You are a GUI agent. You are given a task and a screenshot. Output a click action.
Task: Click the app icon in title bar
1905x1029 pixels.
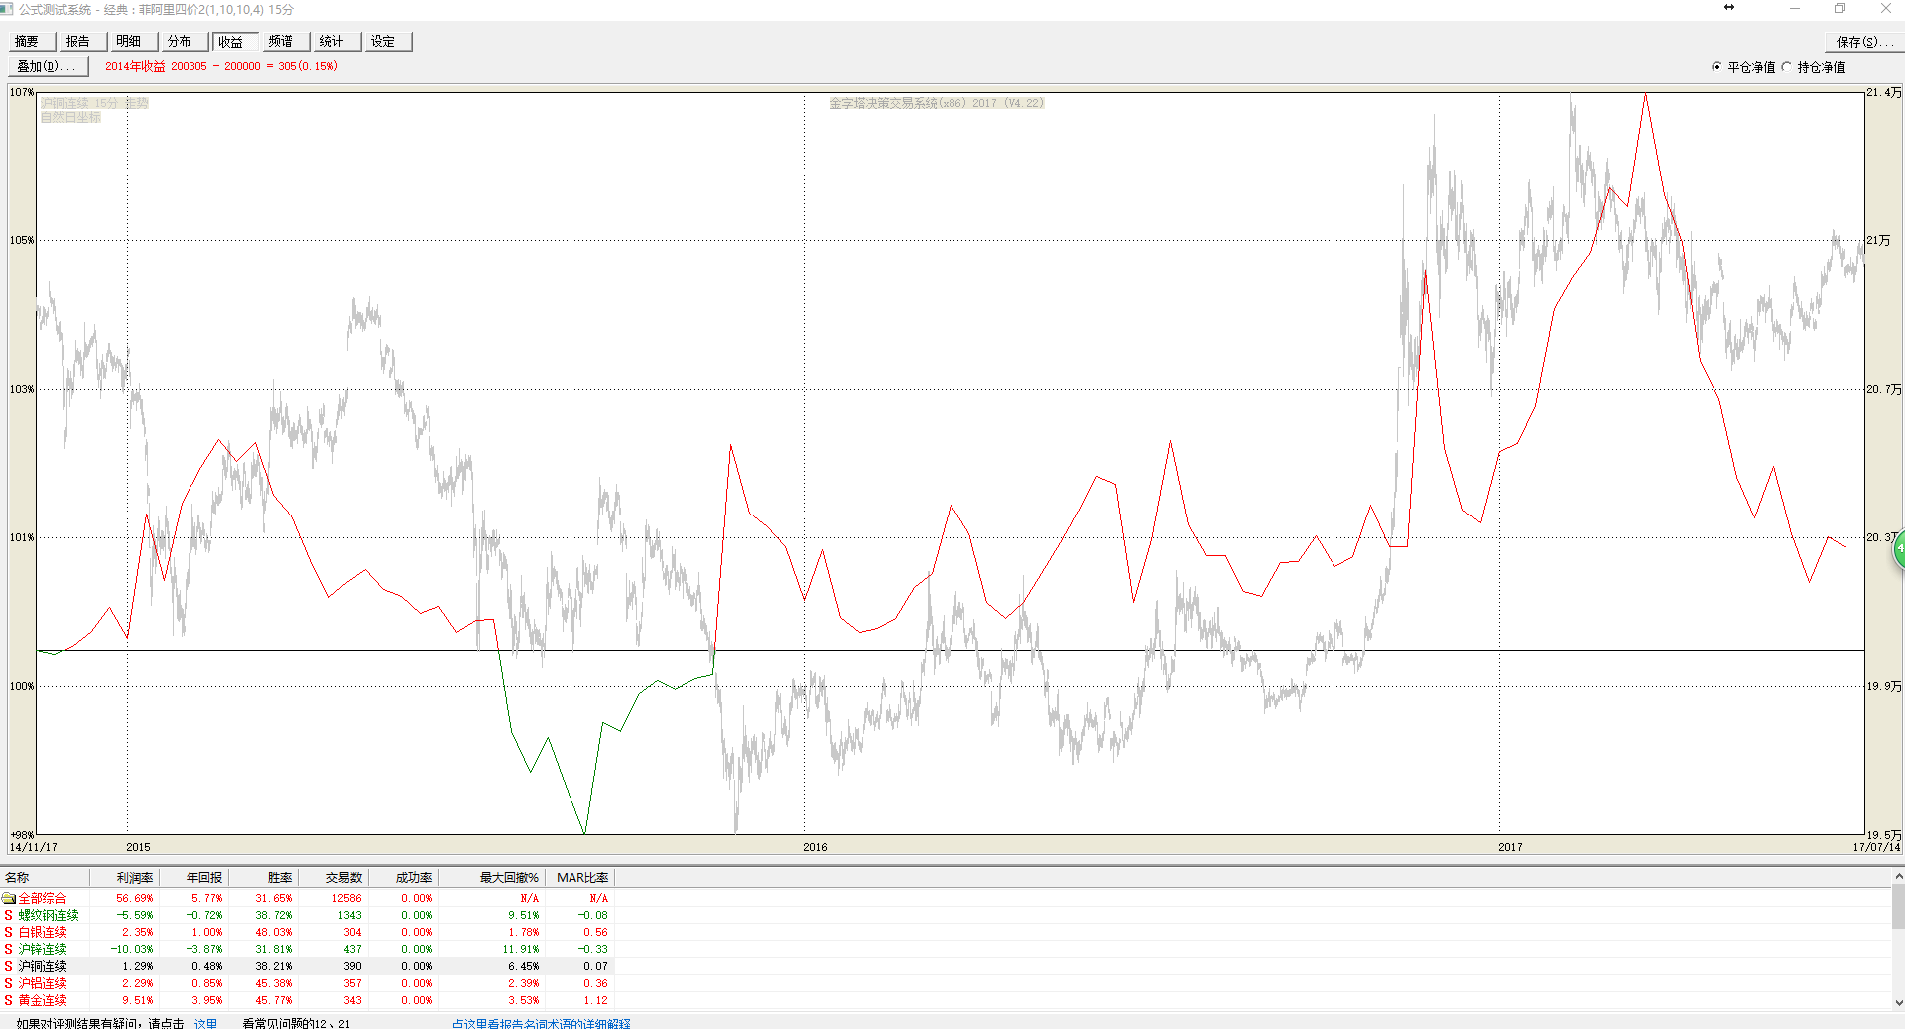7,9
